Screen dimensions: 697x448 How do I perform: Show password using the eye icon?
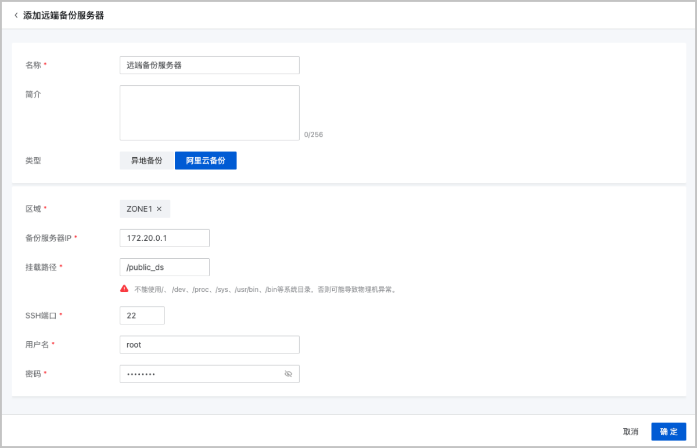point(288,374)
